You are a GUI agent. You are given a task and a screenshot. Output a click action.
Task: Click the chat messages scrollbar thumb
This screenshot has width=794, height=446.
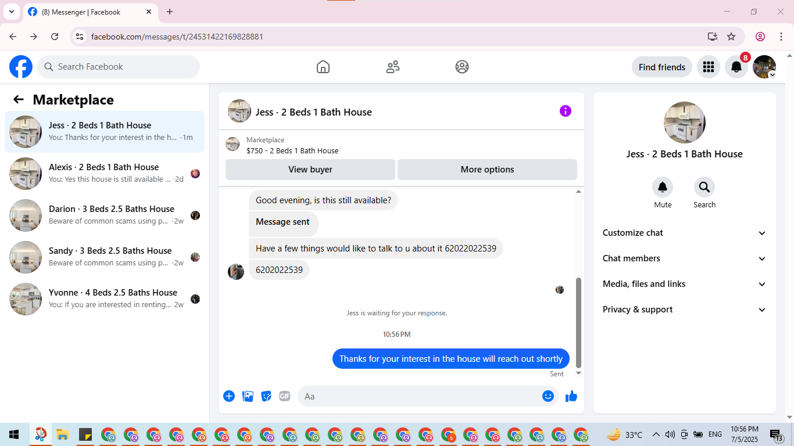[578, 322]
